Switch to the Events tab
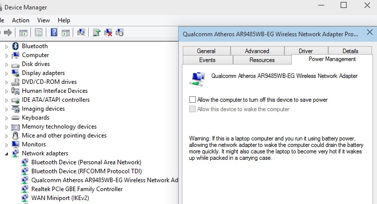The height and width of the screenshot is (204, 377). [207, 60]
